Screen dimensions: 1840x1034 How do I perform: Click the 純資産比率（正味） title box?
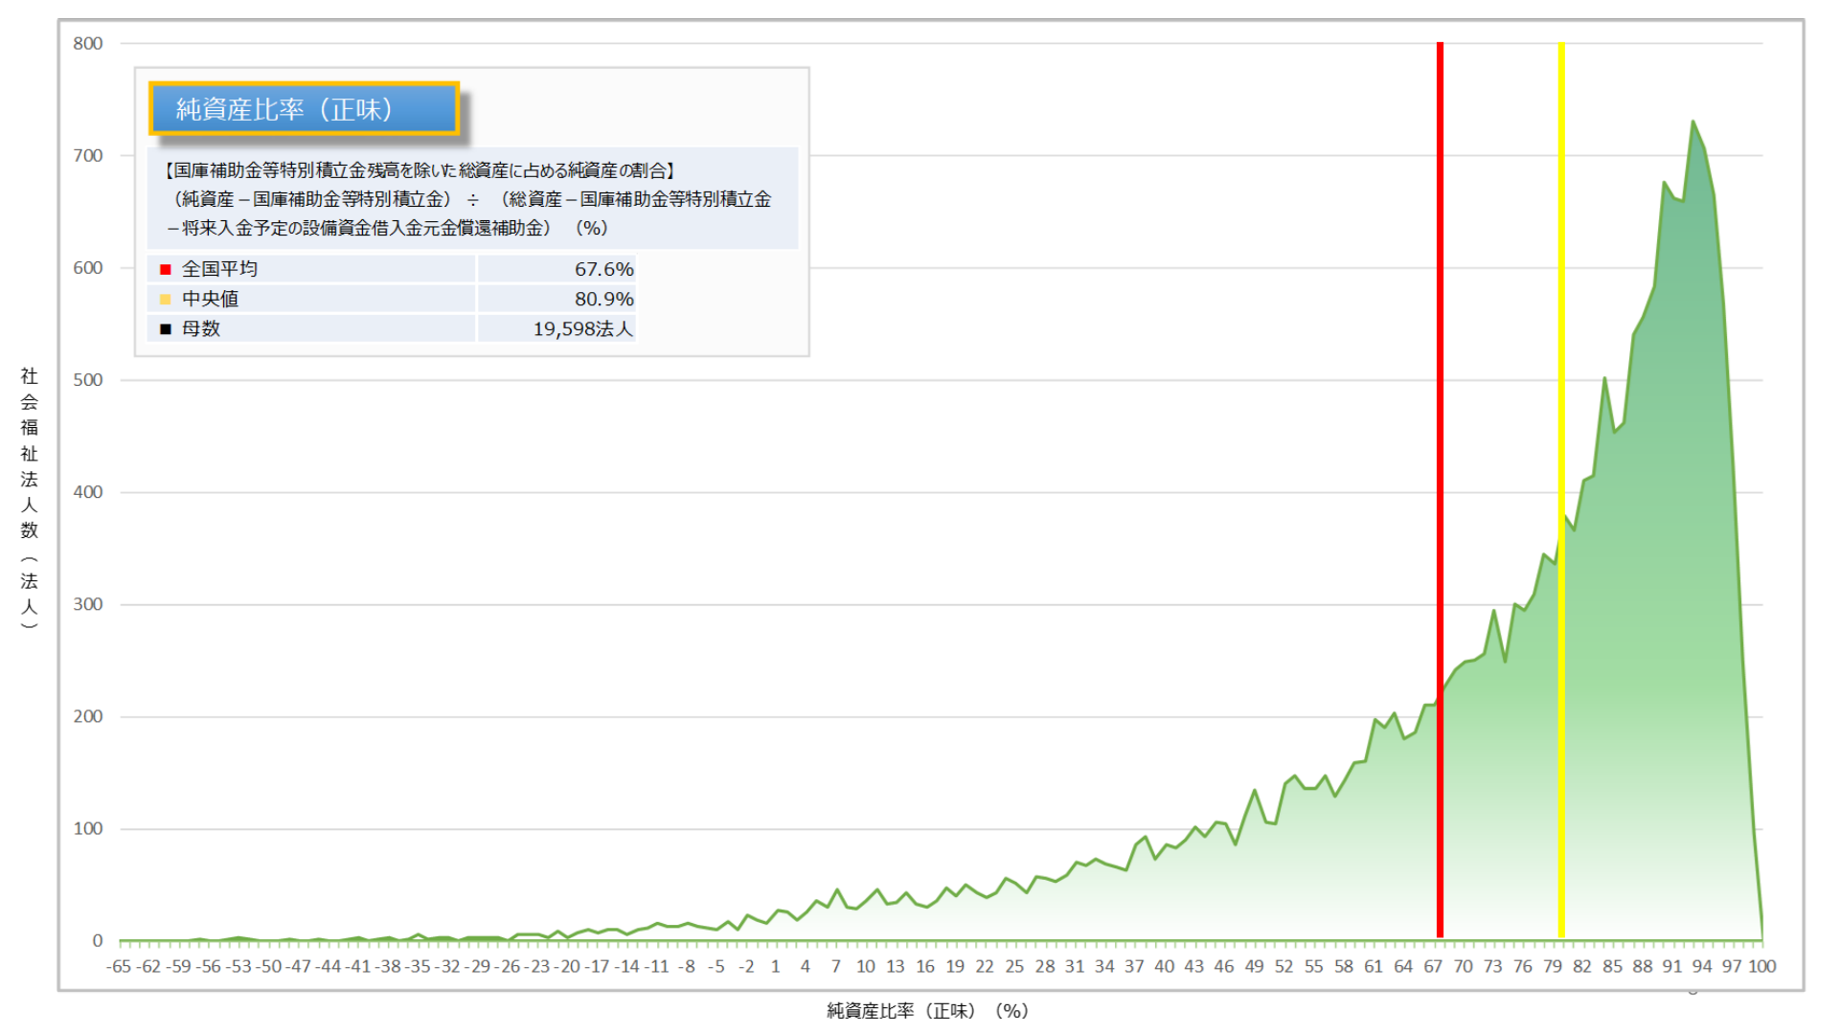(x=304, y=109)
